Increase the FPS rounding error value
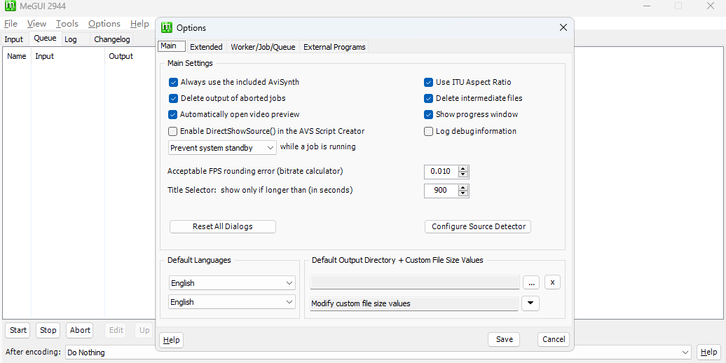 (463, 169)
